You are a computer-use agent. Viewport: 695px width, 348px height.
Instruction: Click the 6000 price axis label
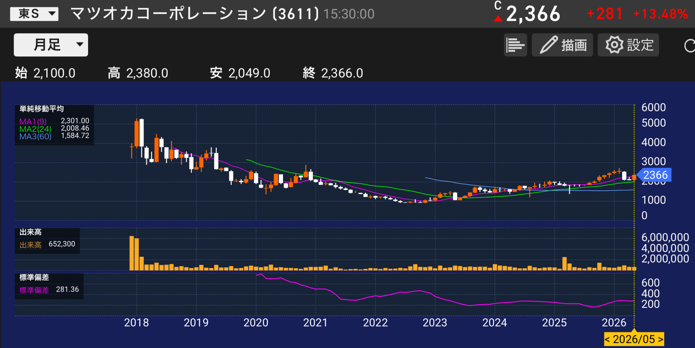653,107
